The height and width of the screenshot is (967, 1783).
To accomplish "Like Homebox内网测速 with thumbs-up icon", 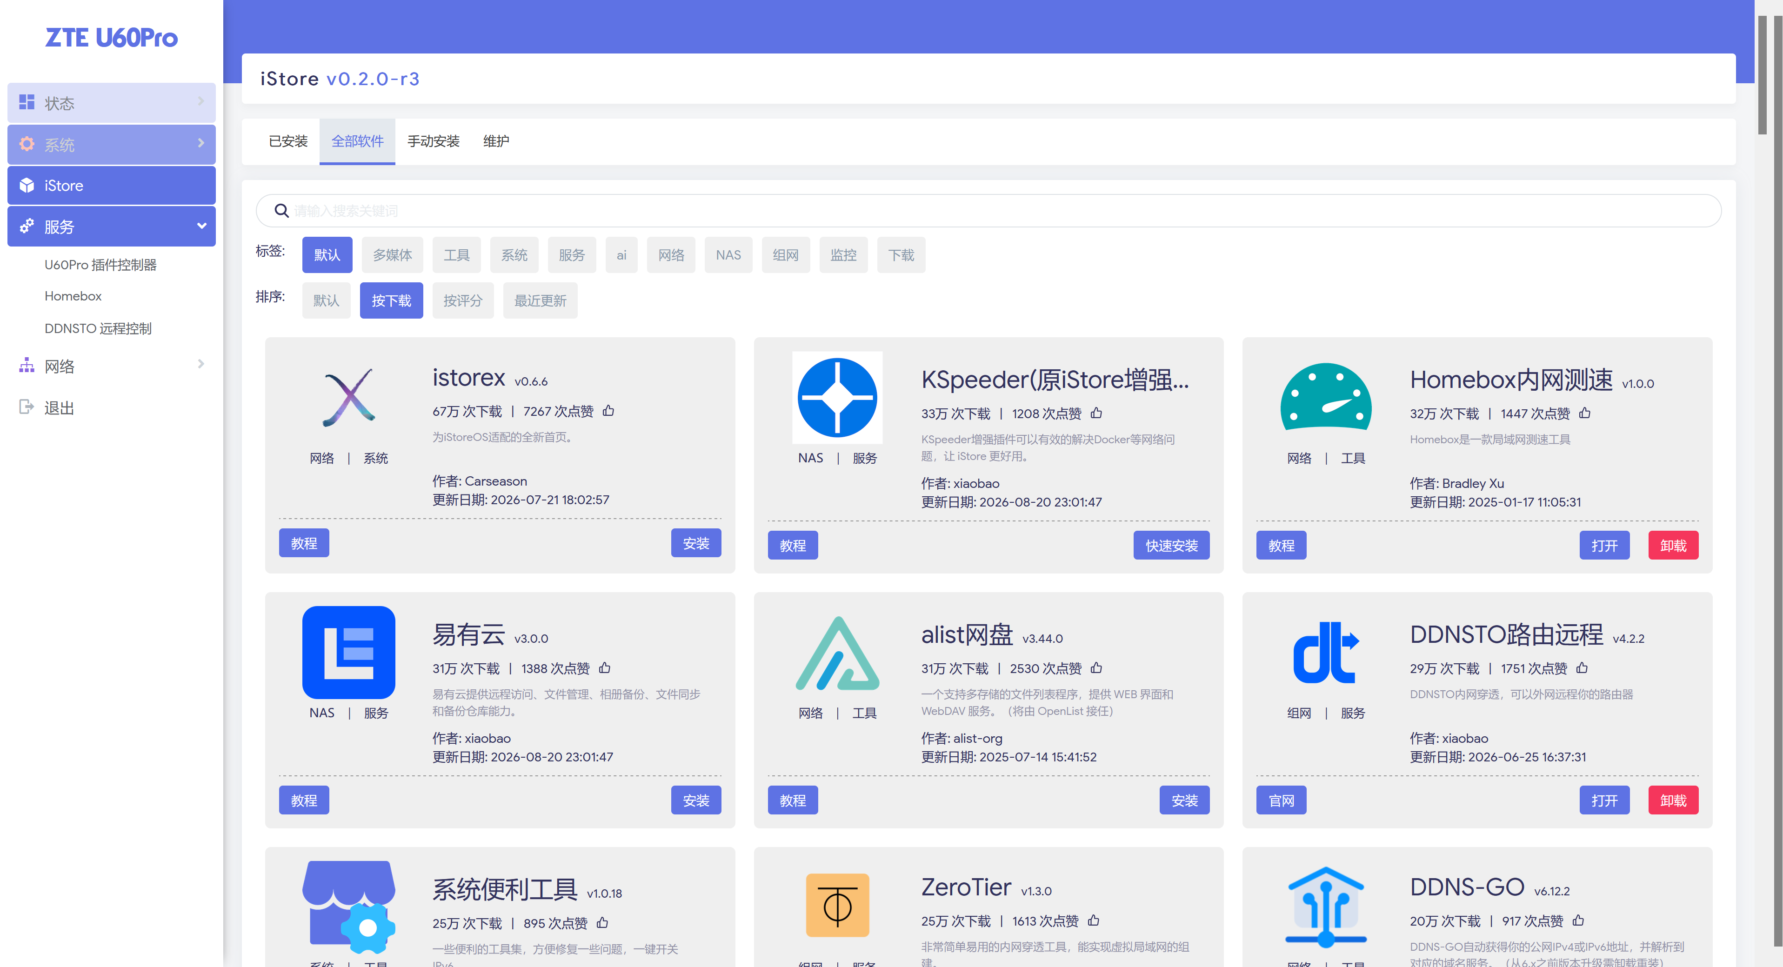I will pos(1585,413).
